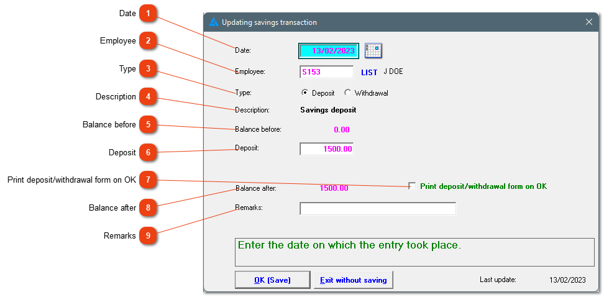Open the calendar picker next to Date
Image resolution: width=604 pixels, height=297 pixels.
tap(373, 50)
